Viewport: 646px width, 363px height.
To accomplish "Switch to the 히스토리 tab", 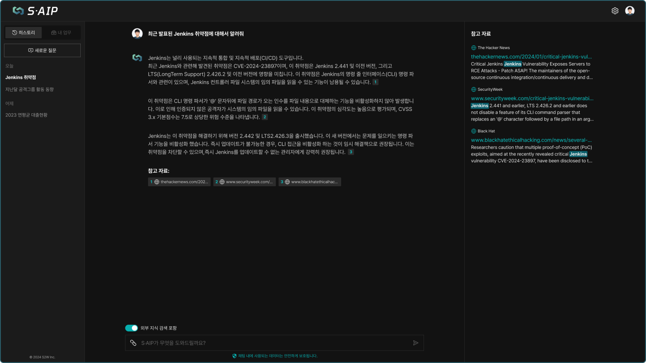I will tap(24, 32).
